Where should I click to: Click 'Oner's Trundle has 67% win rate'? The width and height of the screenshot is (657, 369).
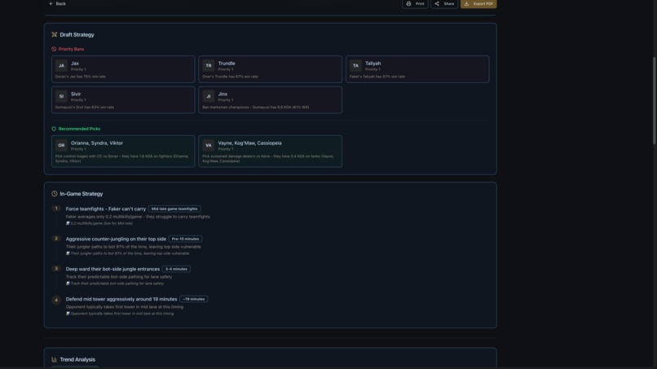pos(230,77)
